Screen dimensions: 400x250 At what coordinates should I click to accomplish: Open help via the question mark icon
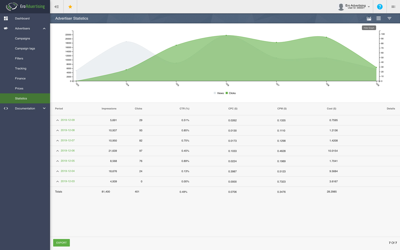(380, 7)
